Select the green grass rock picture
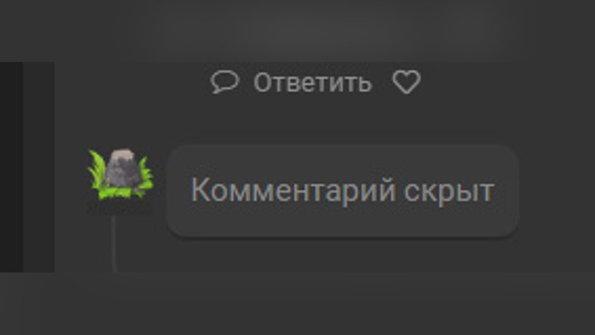 (120, 175)
